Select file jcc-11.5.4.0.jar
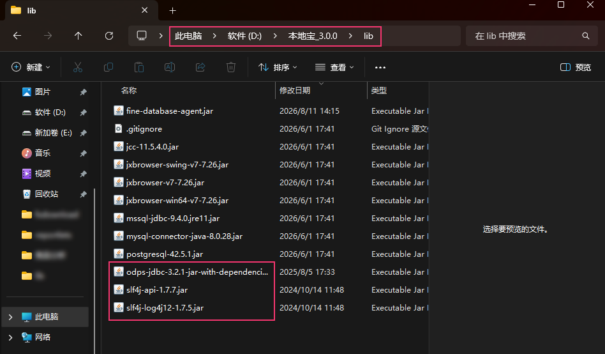Viewport: 605px width, 354px height. [x=153, y=147]
